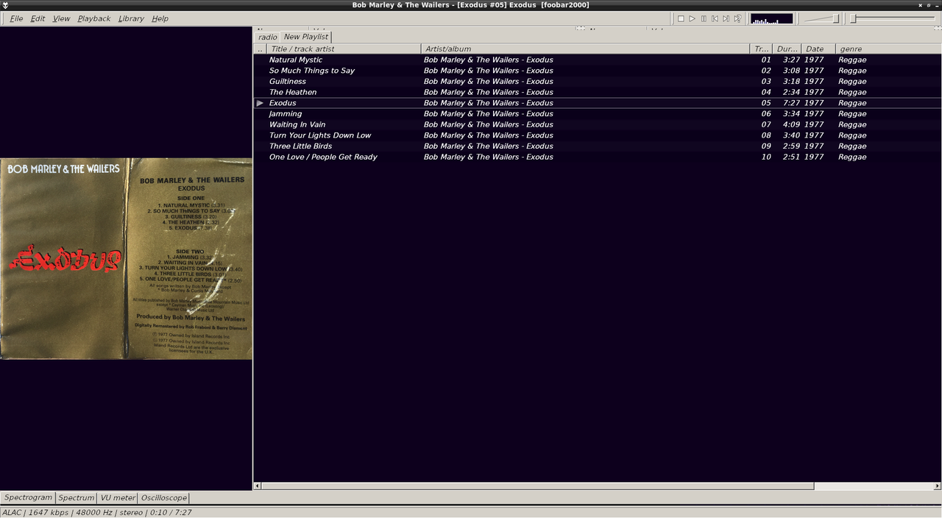Click the Reggae genre for Natural Mystic
942x518 pixels.
pyautogui.click(x=852, y=60)
